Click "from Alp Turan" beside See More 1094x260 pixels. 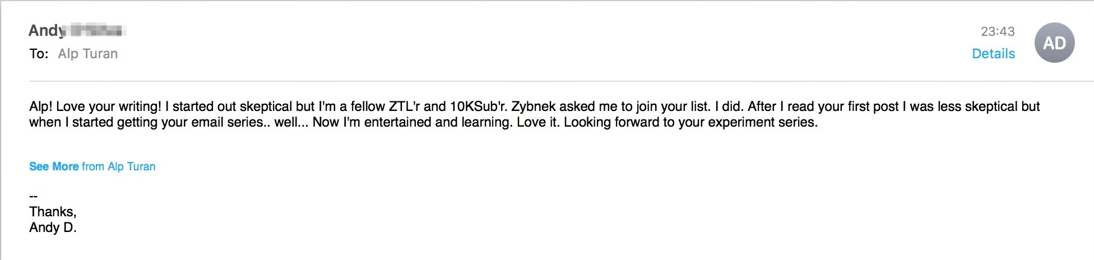(x=119, y=166)
